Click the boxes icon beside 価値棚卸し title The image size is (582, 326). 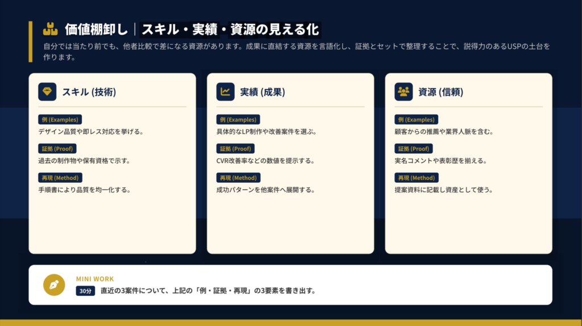pyautogui.click(x=51, y=29)
